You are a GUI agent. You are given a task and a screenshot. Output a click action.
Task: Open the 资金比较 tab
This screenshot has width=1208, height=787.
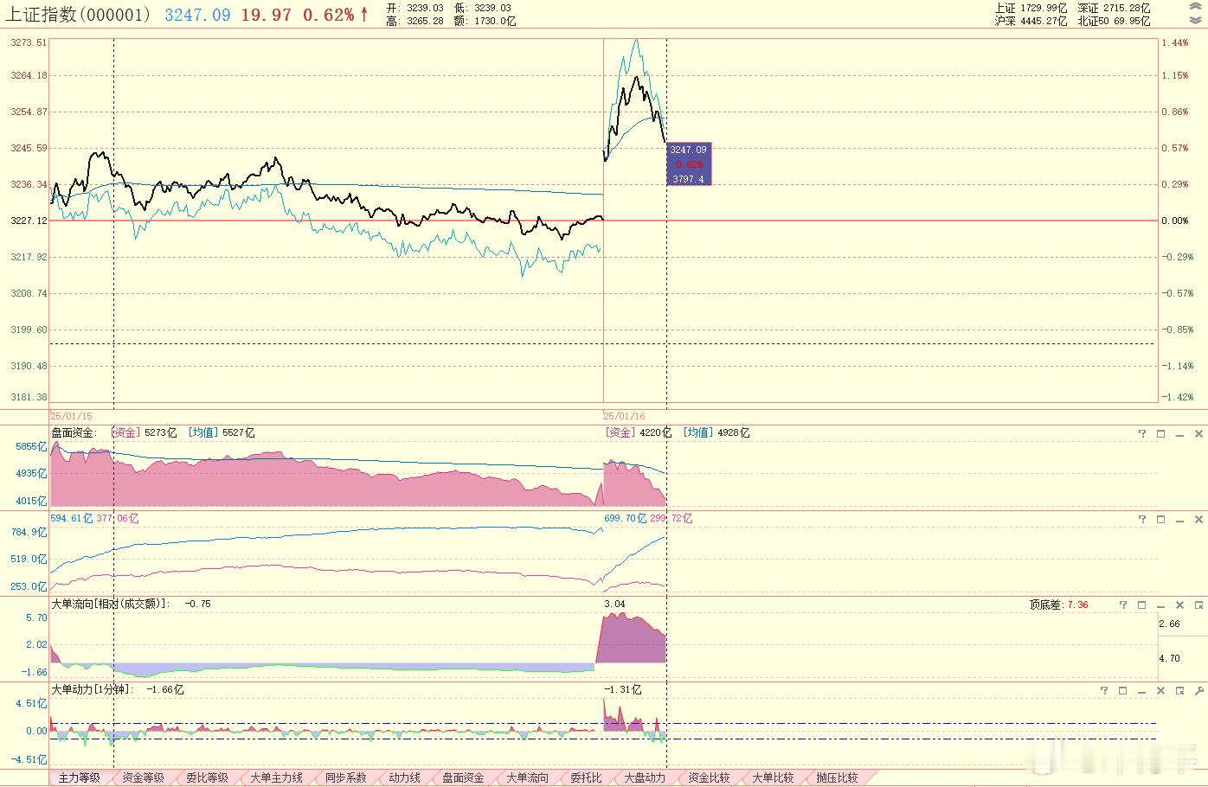710,777
